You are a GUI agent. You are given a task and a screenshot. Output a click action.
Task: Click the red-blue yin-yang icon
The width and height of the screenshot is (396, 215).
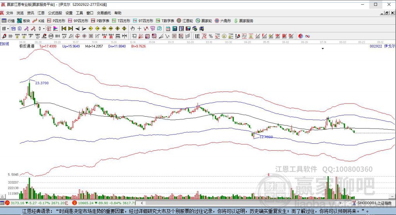pyautogui.click(x=300, y=36)
